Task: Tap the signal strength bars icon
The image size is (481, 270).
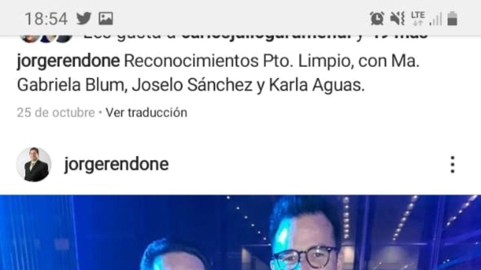Action: [x=435, y=19]
